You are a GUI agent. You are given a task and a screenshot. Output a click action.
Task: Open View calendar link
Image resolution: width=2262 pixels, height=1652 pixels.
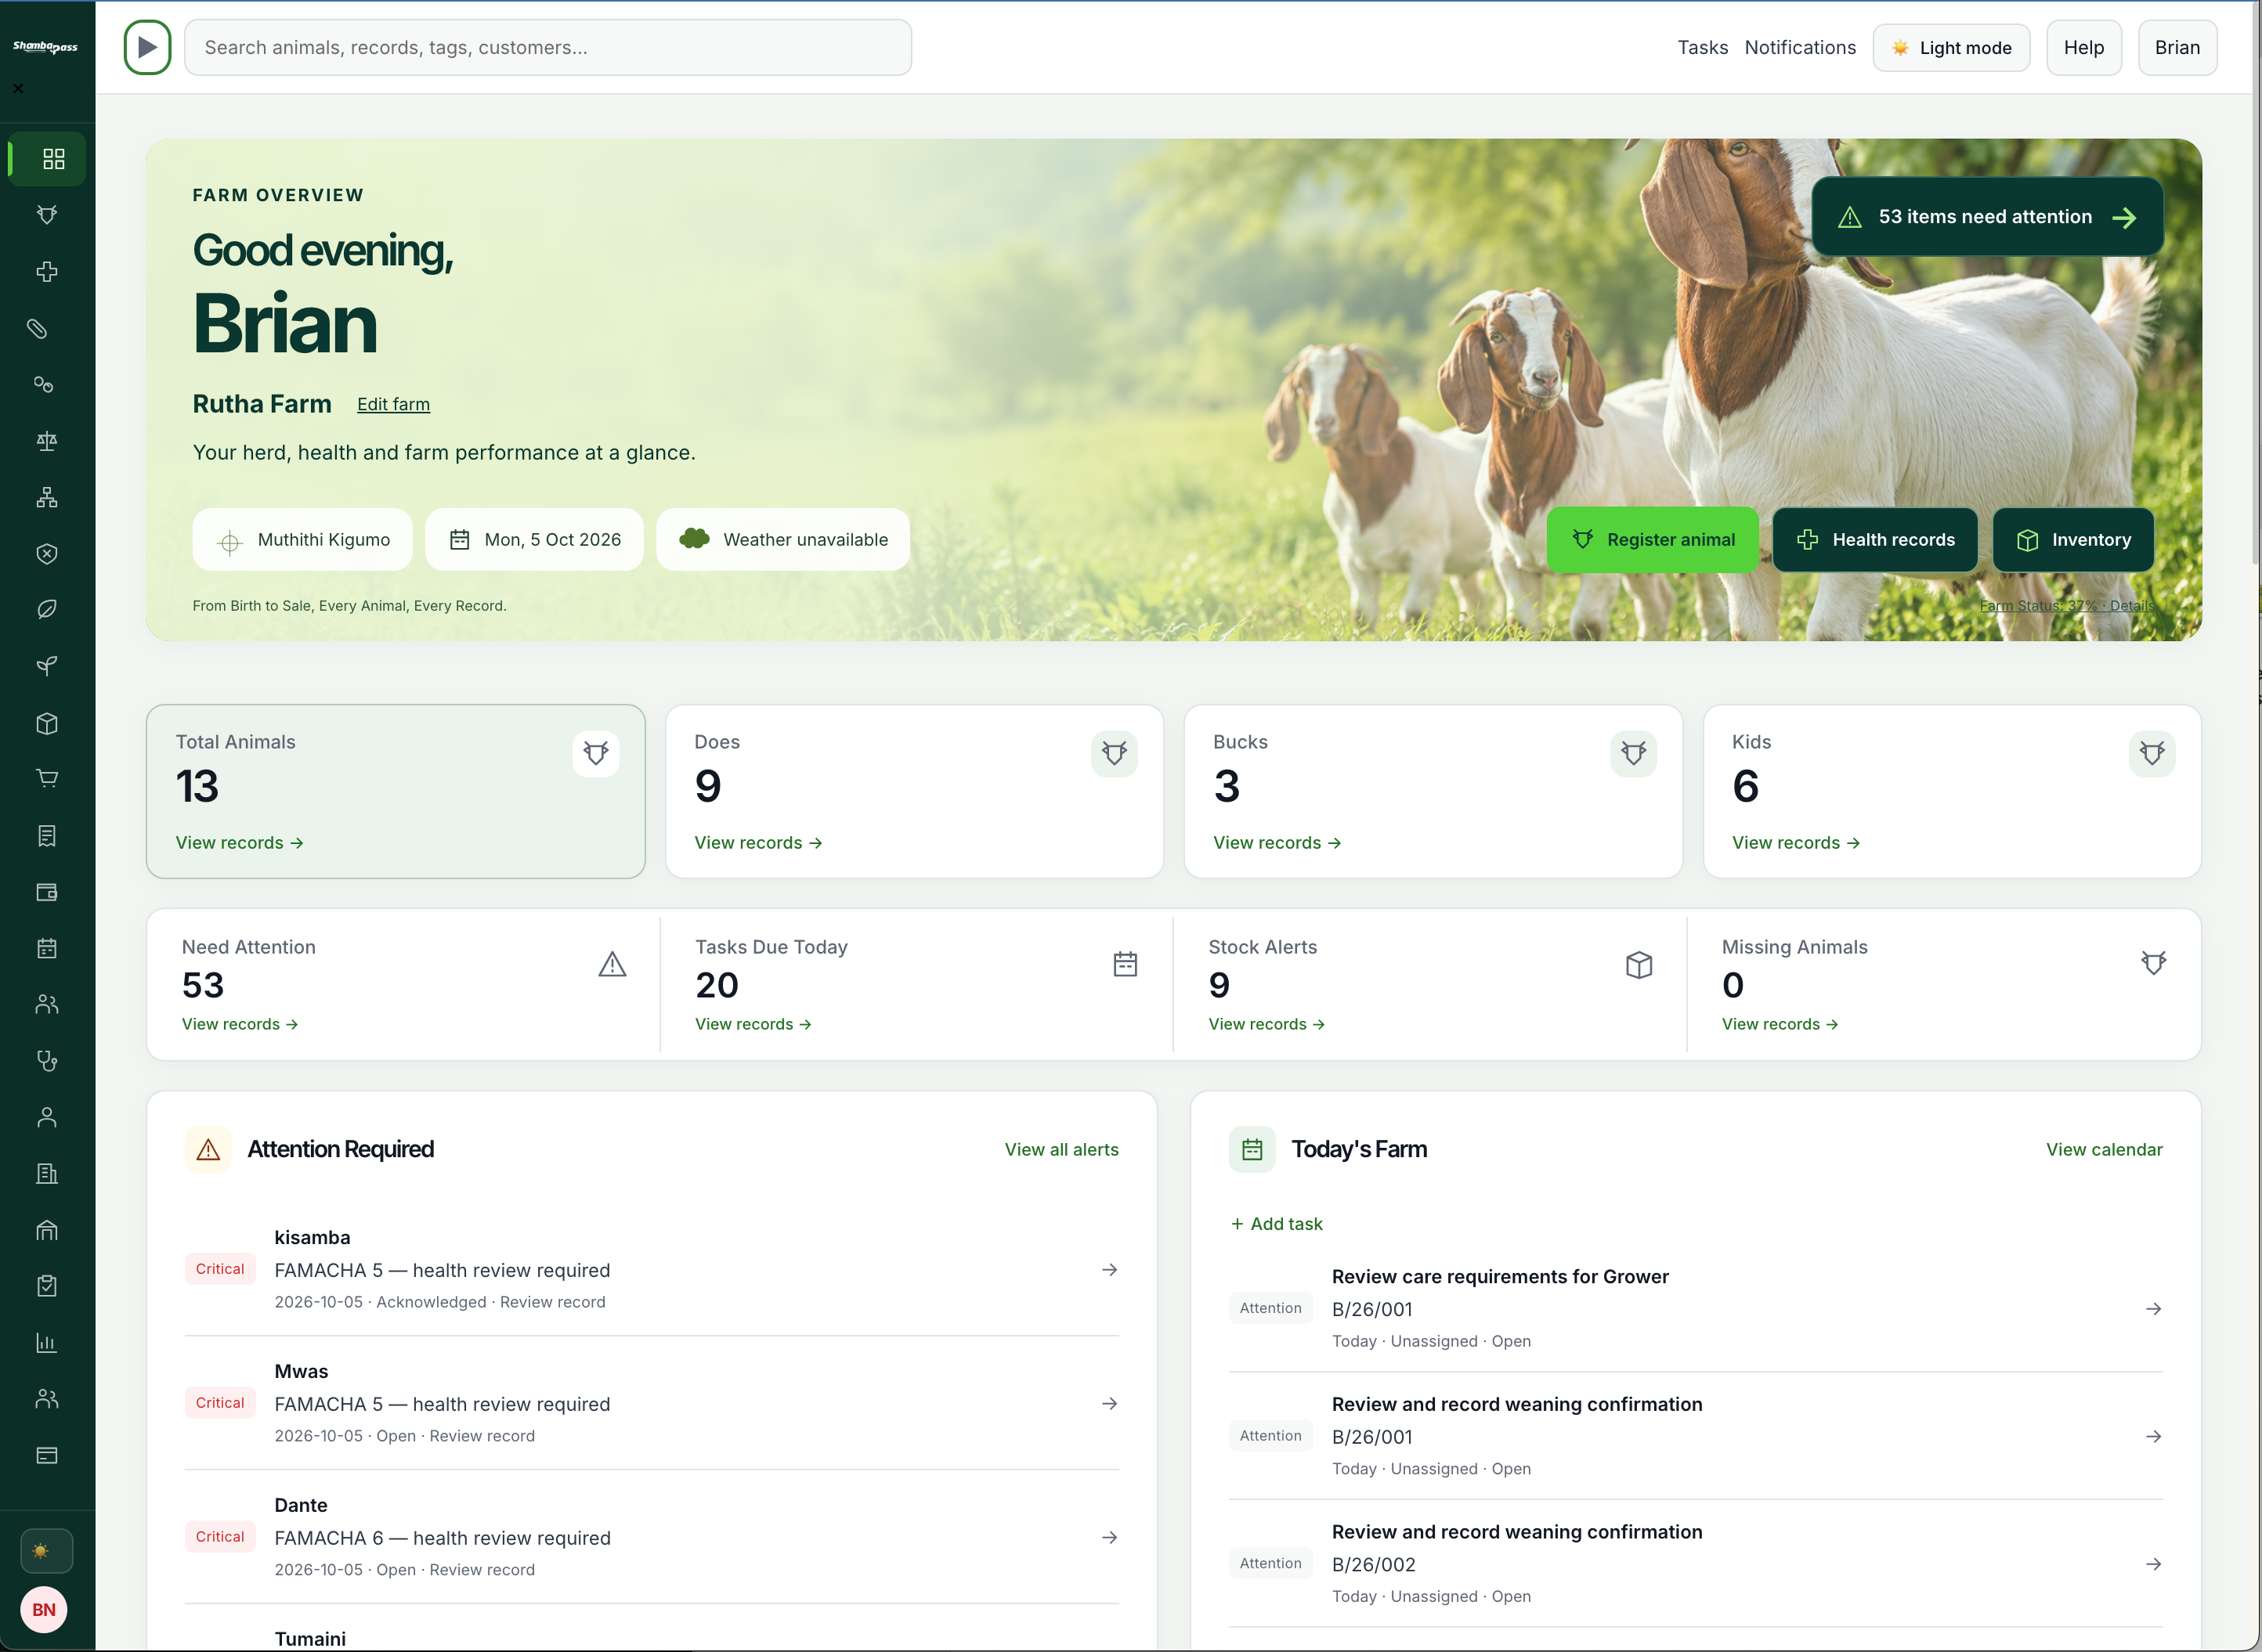point(2104,1150)
